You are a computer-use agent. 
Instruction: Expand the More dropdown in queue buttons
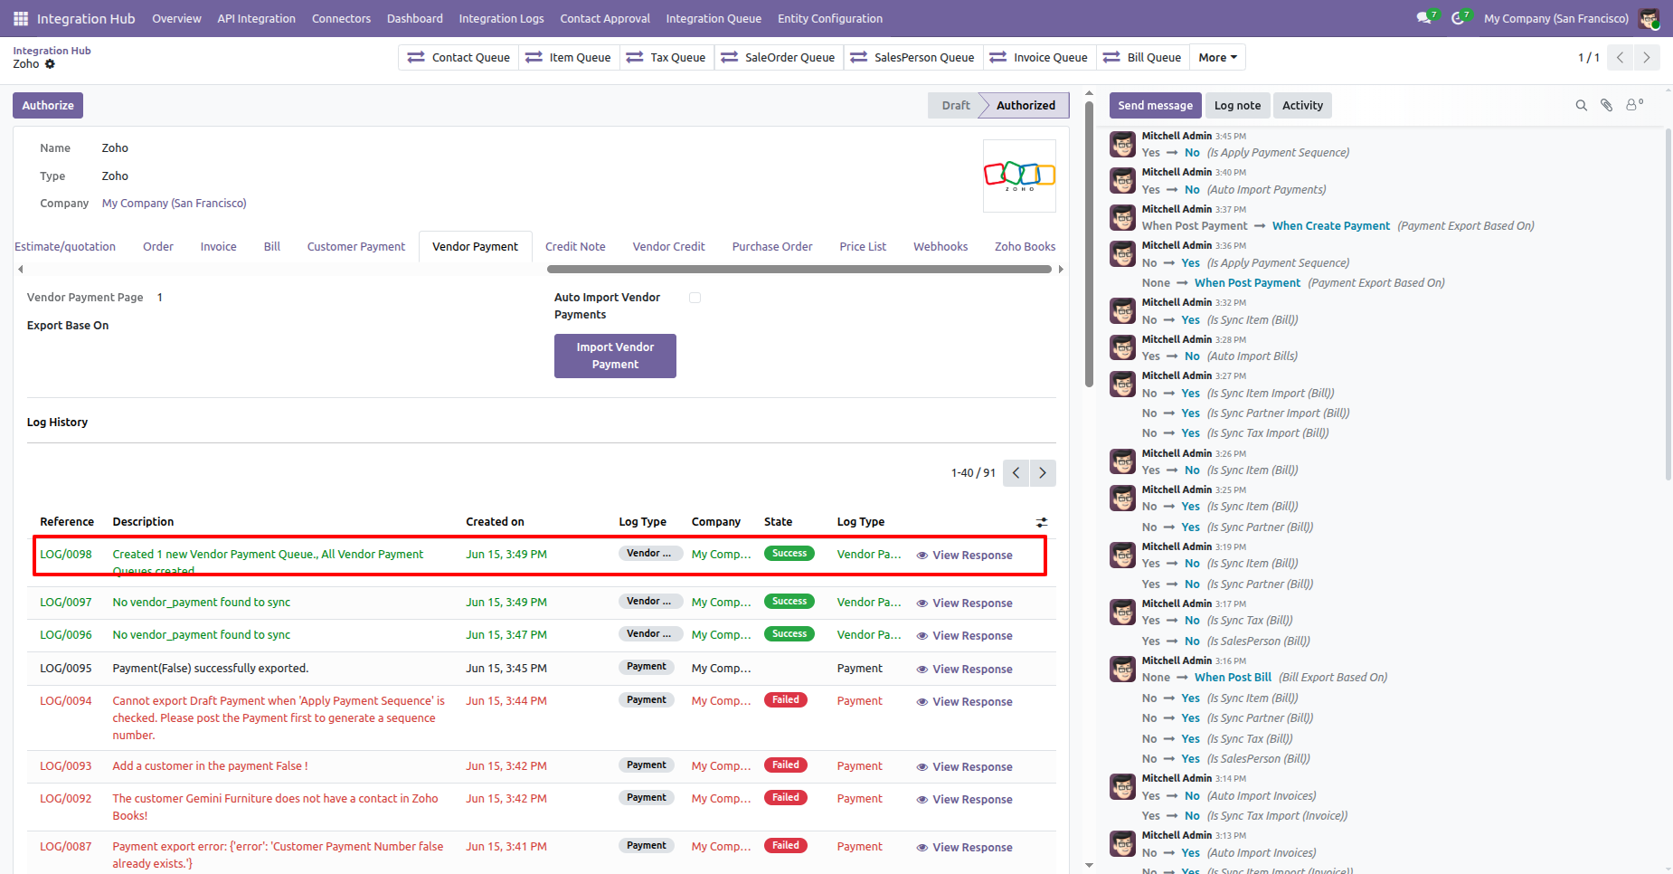[1217, 57]
